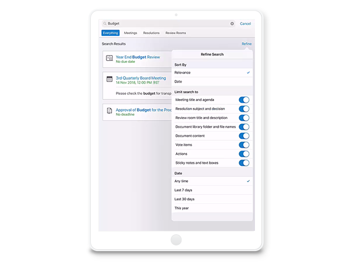Click the '14 Nov 2018, 12:00 PM BST' date text
This screenshot has height=264, width=353.
(x=137, y=83)
